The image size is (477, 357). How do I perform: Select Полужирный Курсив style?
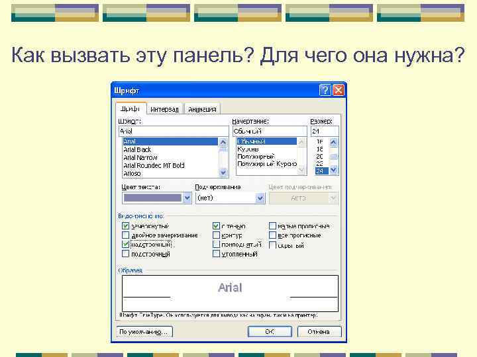pos(267,164)
